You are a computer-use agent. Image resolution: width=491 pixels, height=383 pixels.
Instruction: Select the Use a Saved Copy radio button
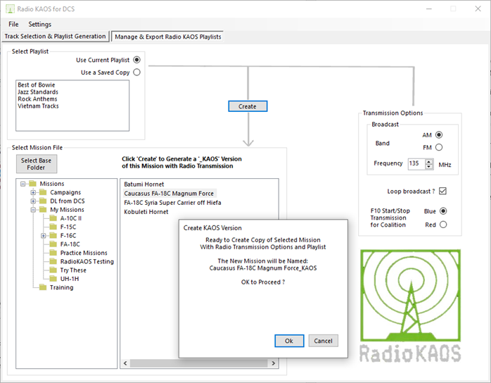(x=137, y=72)
